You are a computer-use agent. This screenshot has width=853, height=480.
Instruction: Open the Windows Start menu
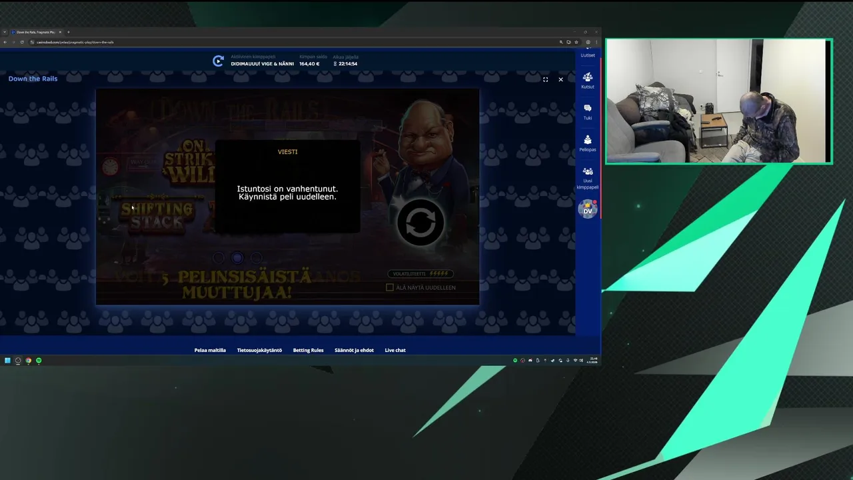coord(7,361)
